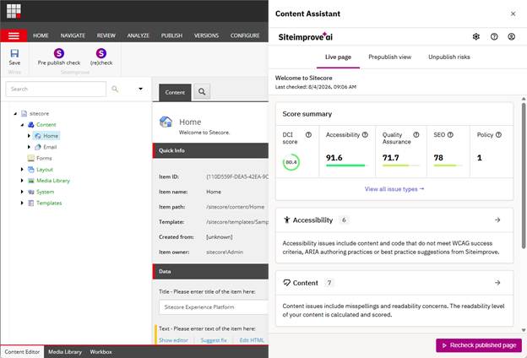This screenshot has width=527, height=358.
Task: Click Recheck published page button
Action: click(x=479, y=345)
